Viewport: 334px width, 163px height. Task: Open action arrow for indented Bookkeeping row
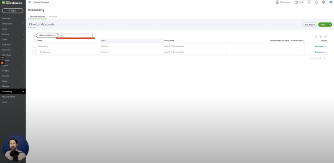pyautogui.click(x=326, y=52)
